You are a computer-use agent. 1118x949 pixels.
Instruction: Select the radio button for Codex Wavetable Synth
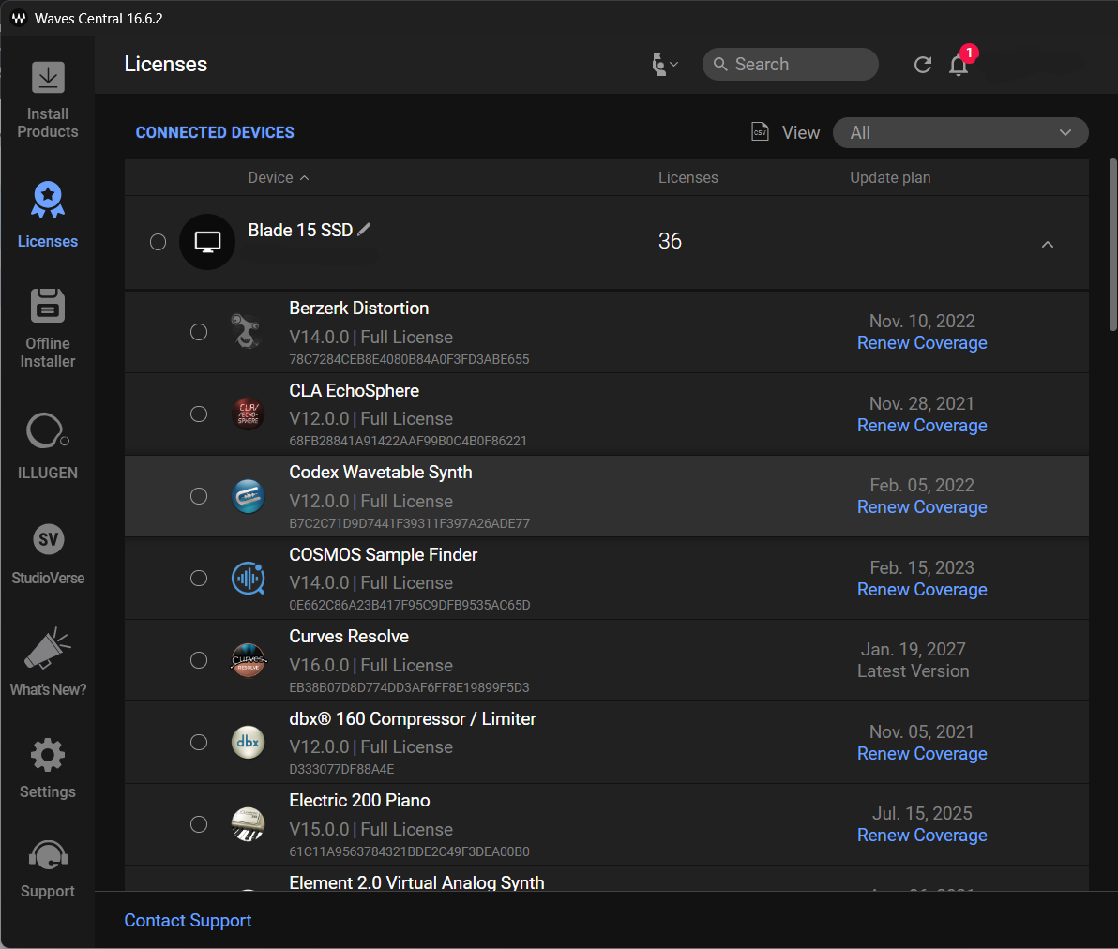[199, 496]
